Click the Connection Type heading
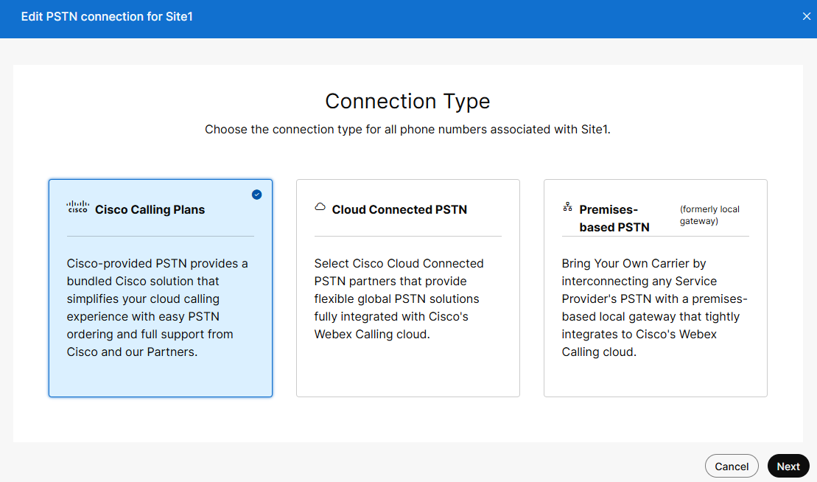Image resolution: width=817 pixels, height=482 pixels. click(407, 101)
